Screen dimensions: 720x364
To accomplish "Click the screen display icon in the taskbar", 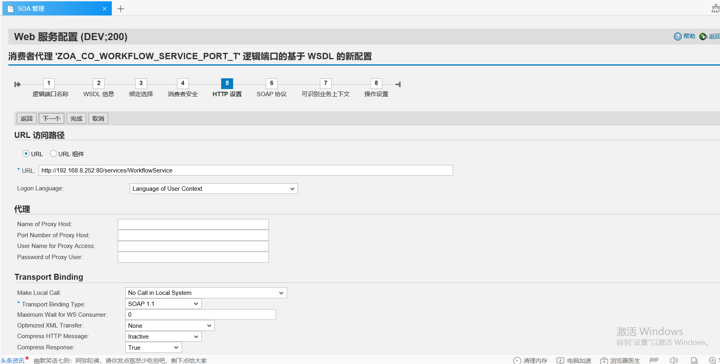I will coord(694,360).
